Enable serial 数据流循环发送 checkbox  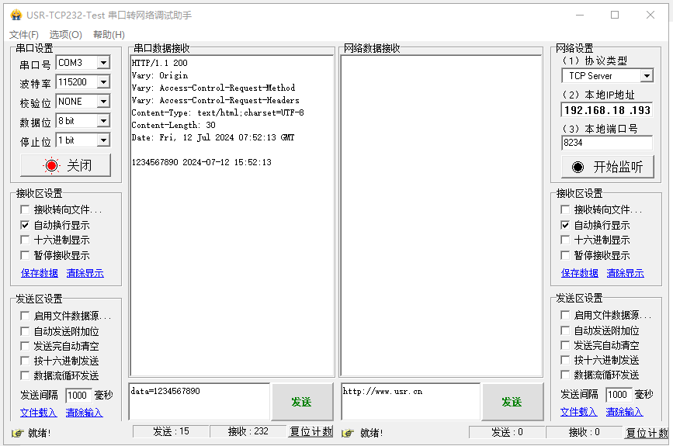(x=25, y=375)
